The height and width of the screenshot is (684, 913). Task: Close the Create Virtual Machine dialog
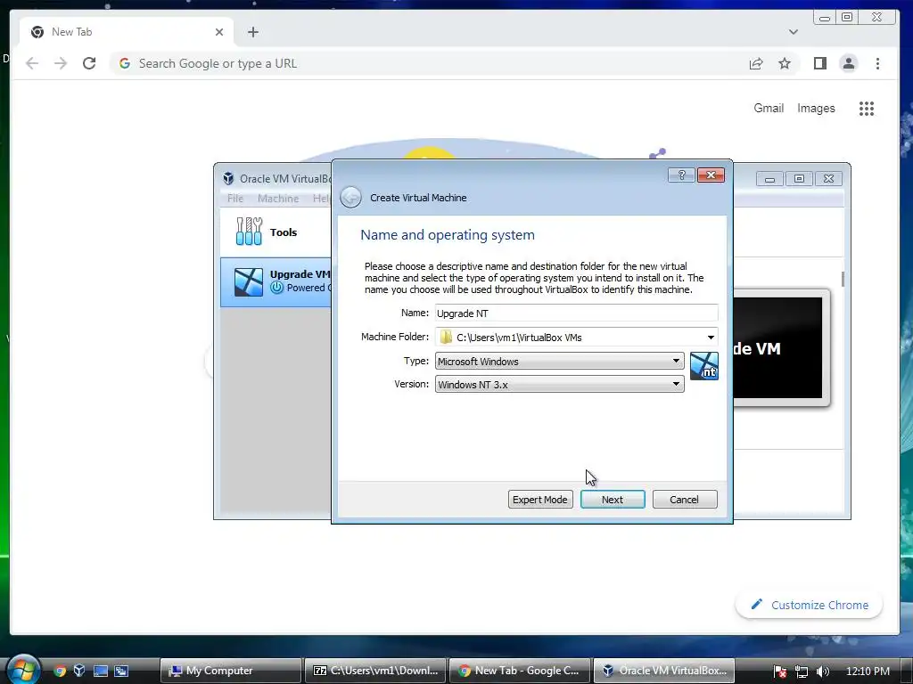click(711, 175)
